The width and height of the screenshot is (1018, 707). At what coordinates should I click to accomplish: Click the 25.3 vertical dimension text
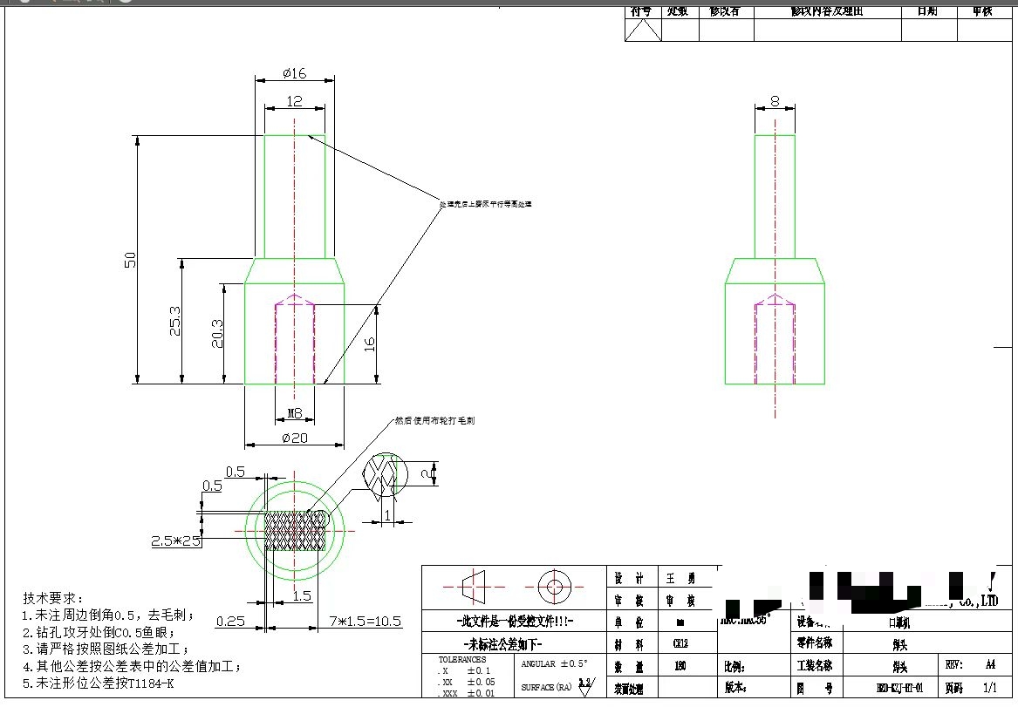(x=175, y=320)
